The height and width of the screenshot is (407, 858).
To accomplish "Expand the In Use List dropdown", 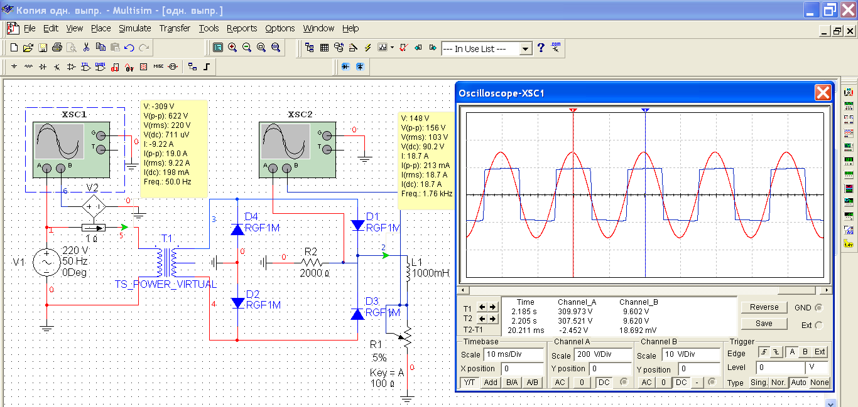I will pos(526,49).
